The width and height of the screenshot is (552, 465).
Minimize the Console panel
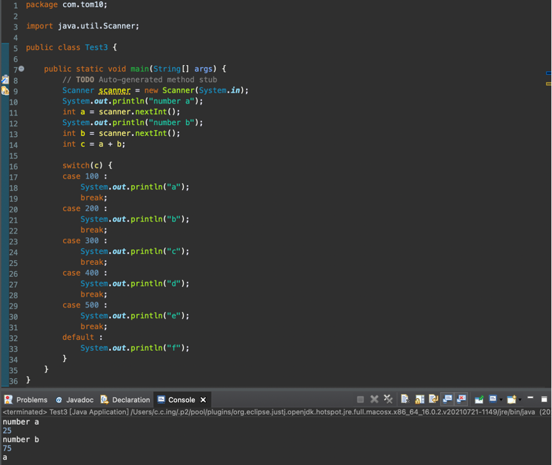tap(530, 398)
